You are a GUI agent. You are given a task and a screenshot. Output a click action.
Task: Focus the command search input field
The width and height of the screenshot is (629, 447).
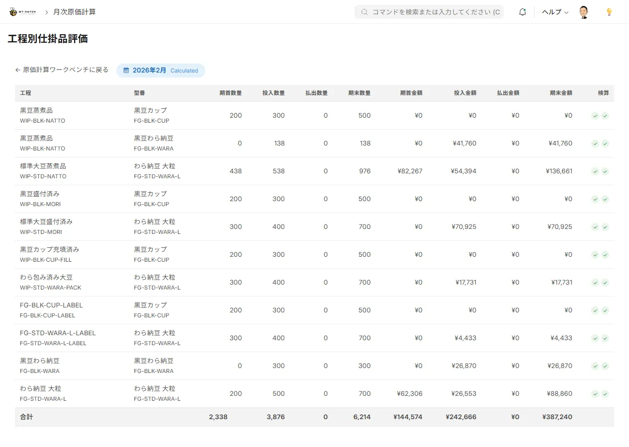tap(436, 12)
